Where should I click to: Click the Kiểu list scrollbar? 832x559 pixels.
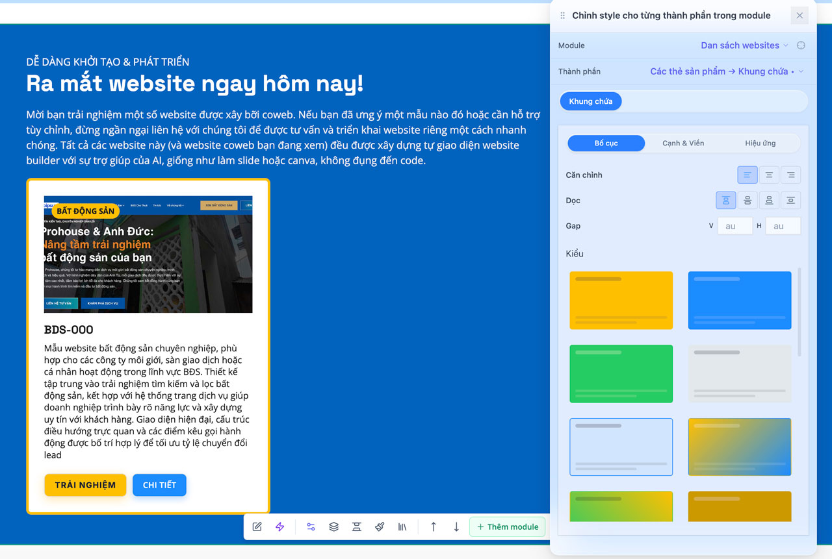click(x=799, y=312)
